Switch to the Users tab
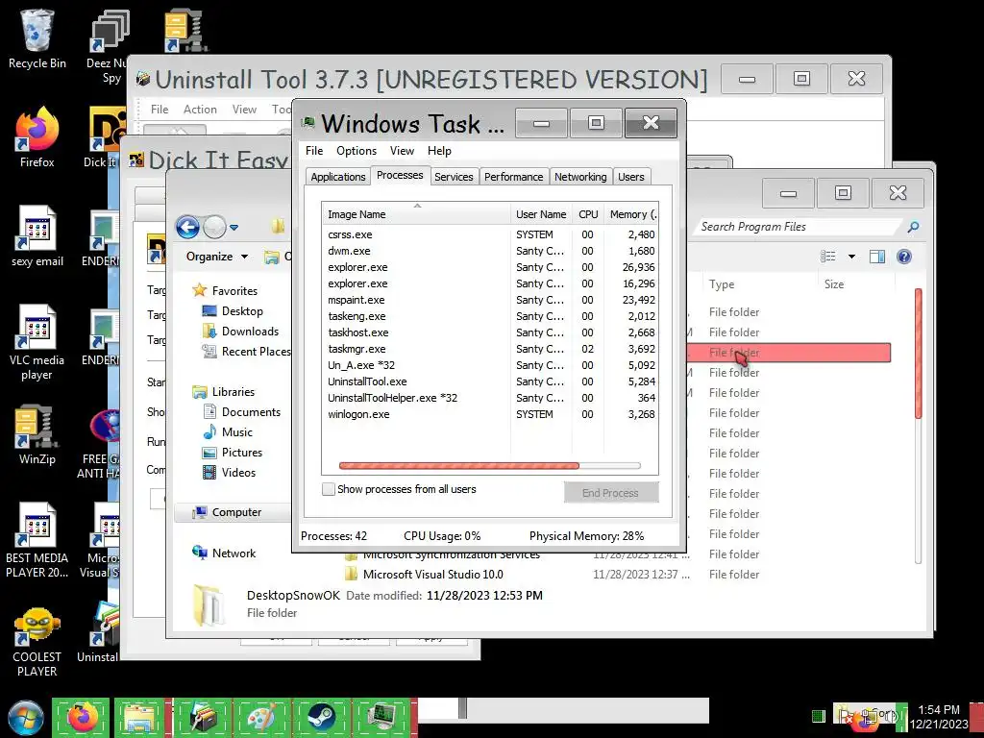Viewport: 984px width, 738px height. 630,177
